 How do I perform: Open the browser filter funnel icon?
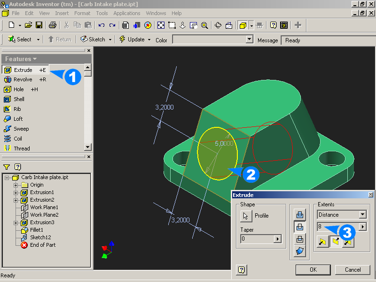click(7, 167)
